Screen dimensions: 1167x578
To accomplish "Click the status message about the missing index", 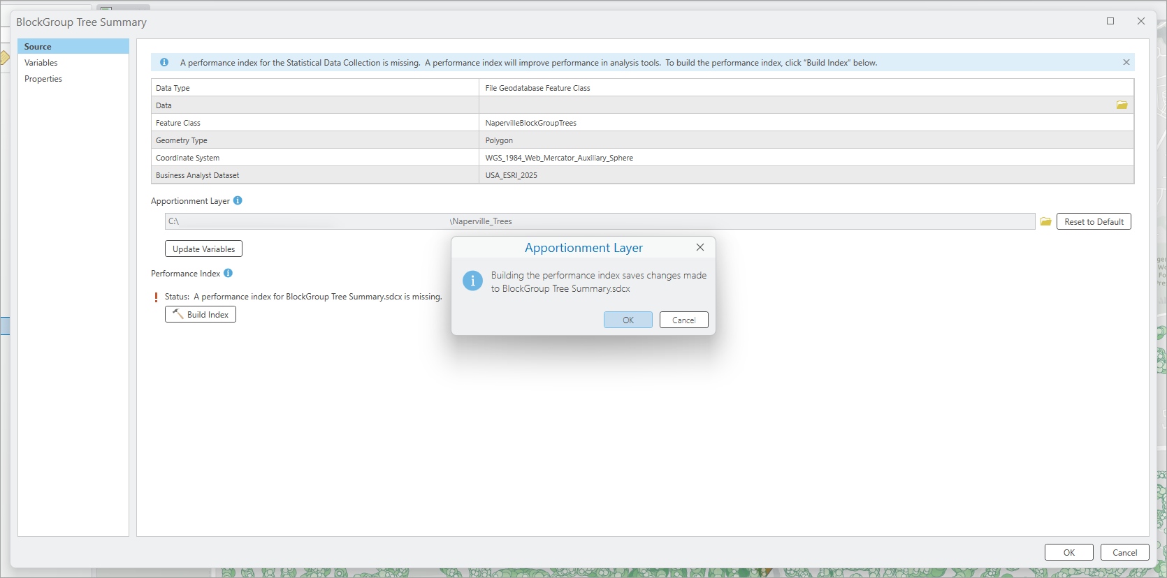I will point(303,297).
